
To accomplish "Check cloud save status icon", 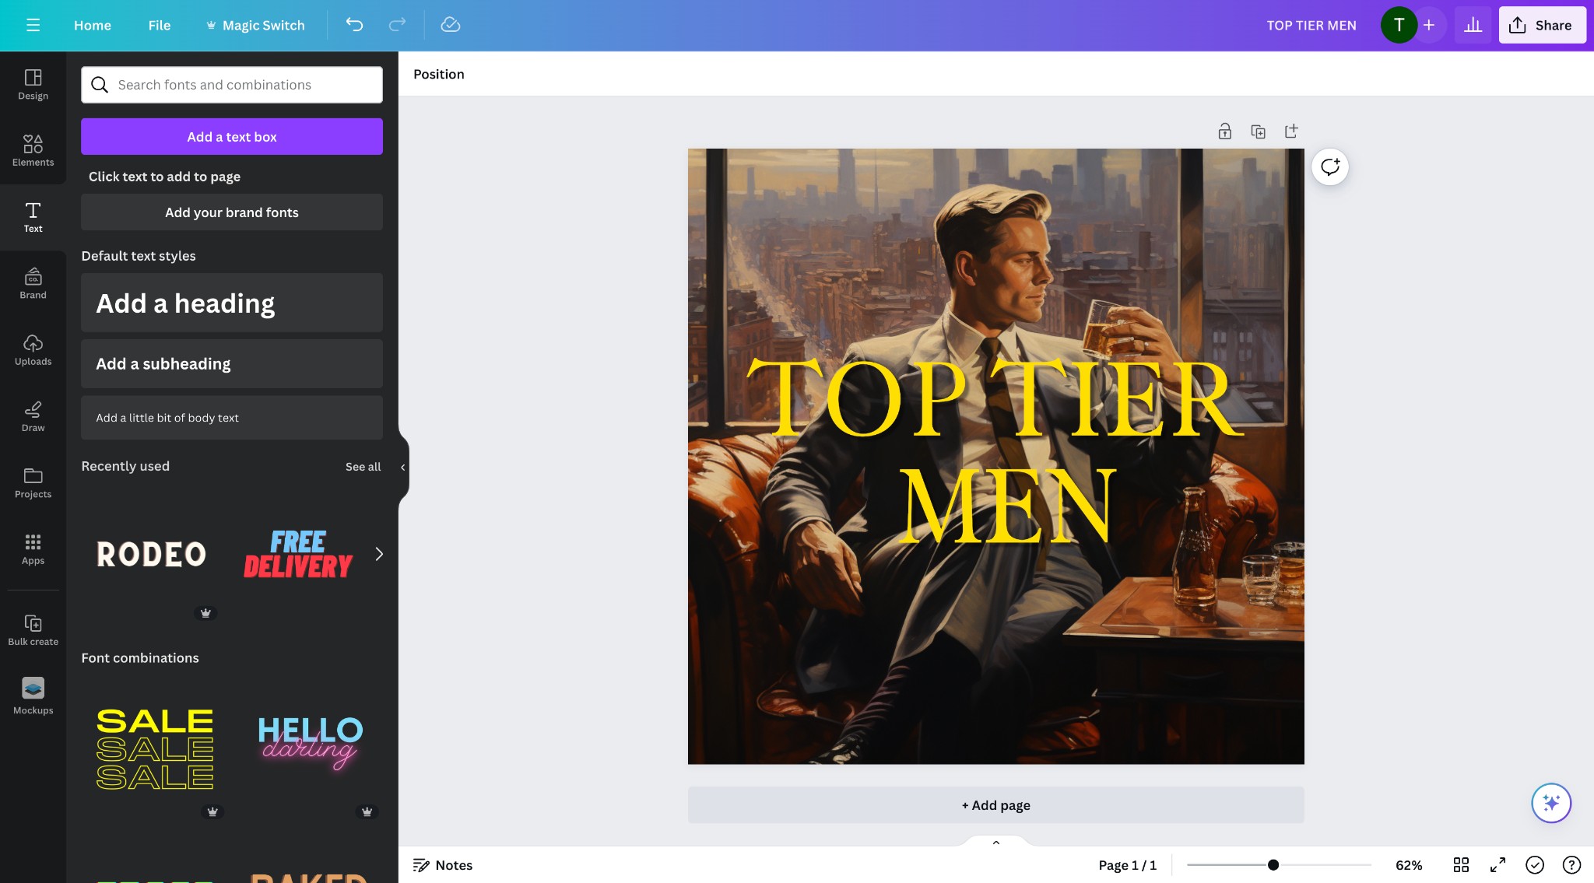I will coord(451,25).
